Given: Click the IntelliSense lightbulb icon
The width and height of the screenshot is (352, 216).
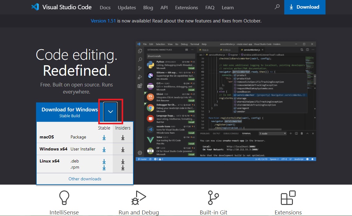Looking at the screenshot, I should (x=64, y=198).
